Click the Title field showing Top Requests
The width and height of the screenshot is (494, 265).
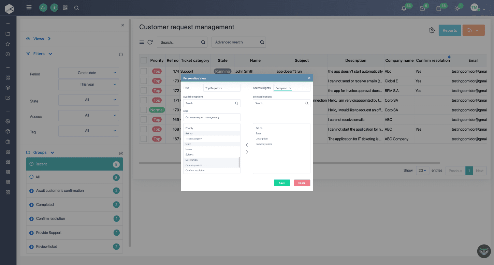click(222, 88)
